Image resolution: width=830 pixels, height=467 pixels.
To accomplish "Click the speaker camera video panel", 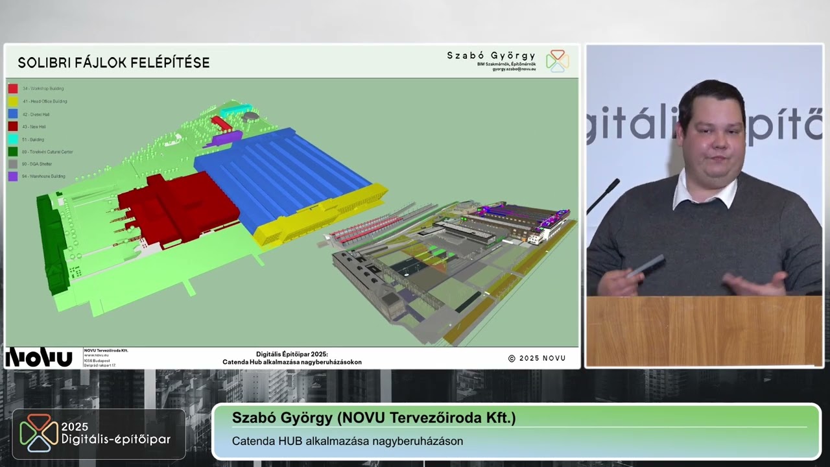I will (704, 206).
